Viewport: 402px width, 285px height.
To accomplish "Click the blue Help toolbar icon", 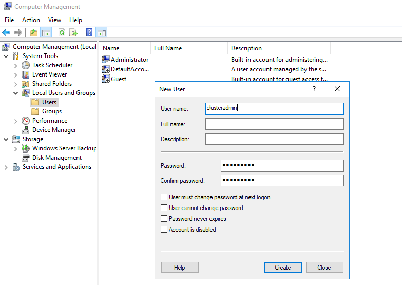I will pos(89,33).
